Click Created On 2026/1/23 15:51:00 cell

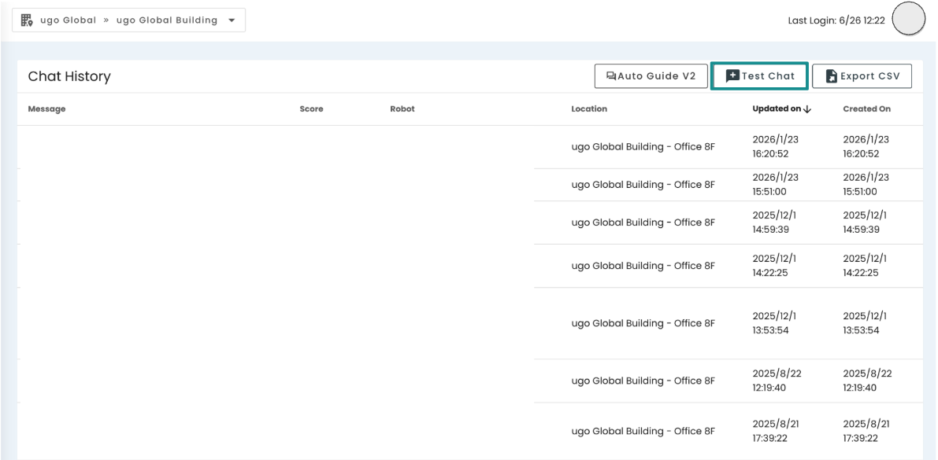tap(866, 185)
